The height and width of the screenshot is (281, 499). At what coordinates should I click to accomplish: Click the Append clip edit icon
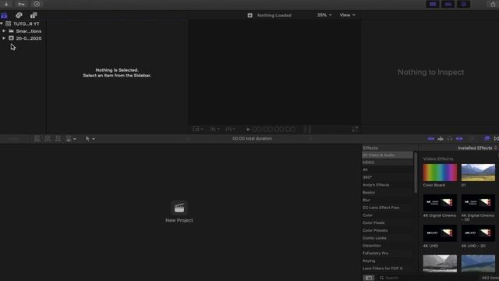(58, 139)
